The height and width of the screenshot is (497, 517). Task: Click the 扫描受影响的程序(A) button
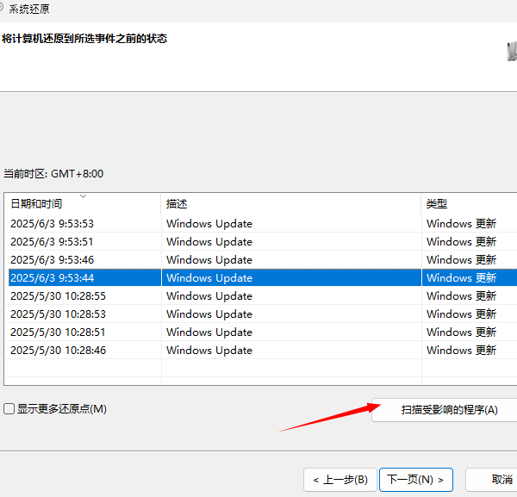pyautogui.click(x=445, y=410)
